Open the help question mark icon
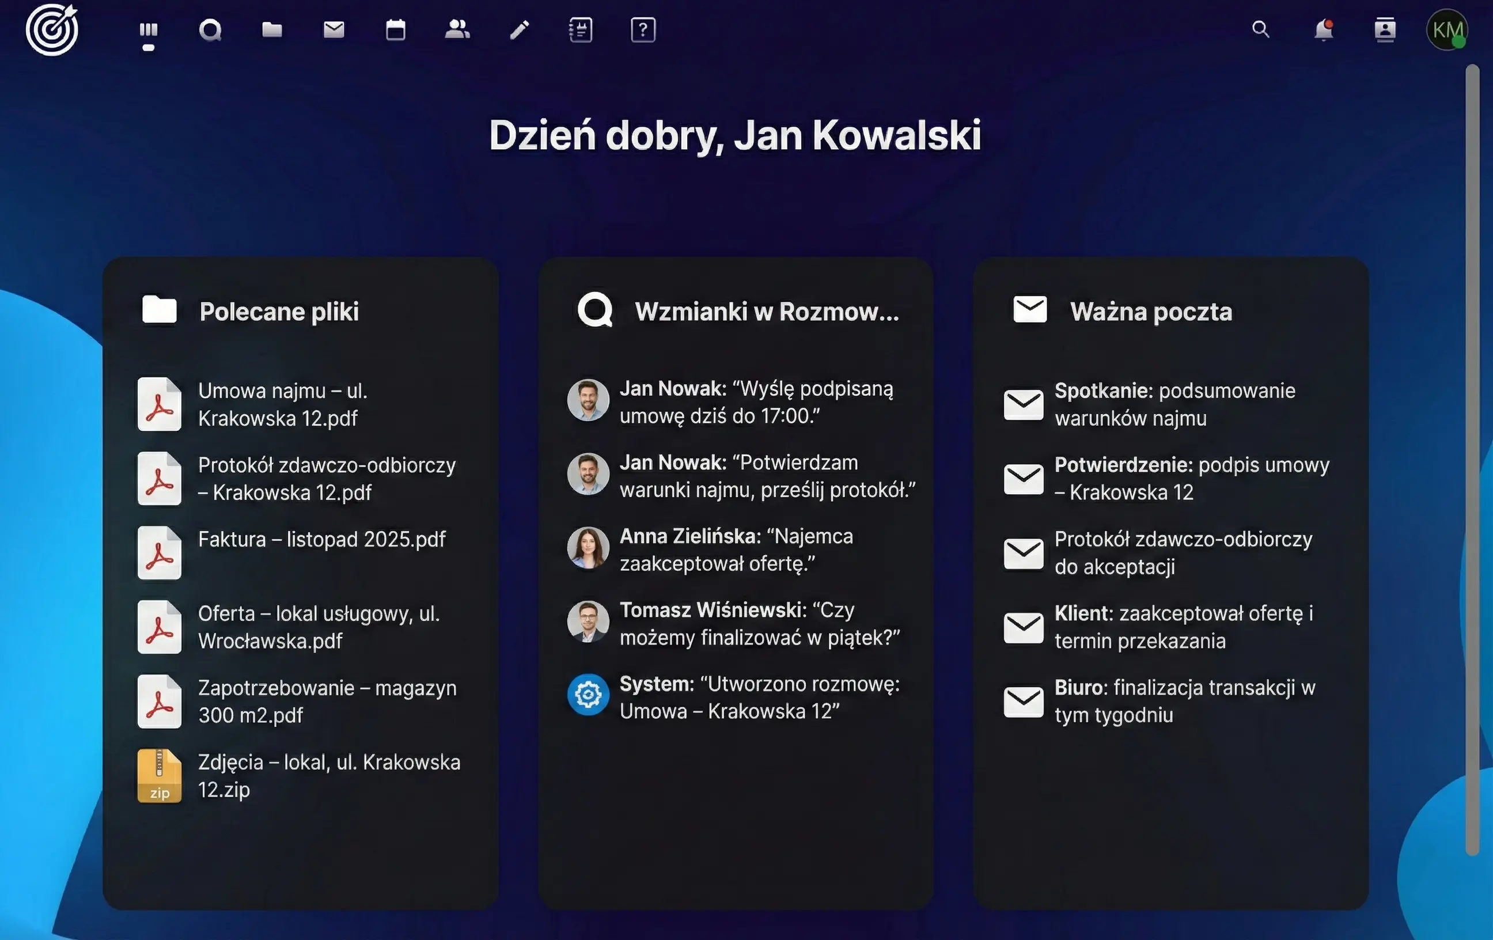This screenshot has height=940, width=1493. point(643,30)
